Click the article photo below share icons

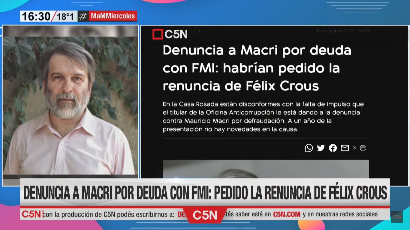(x=266, y=169)
